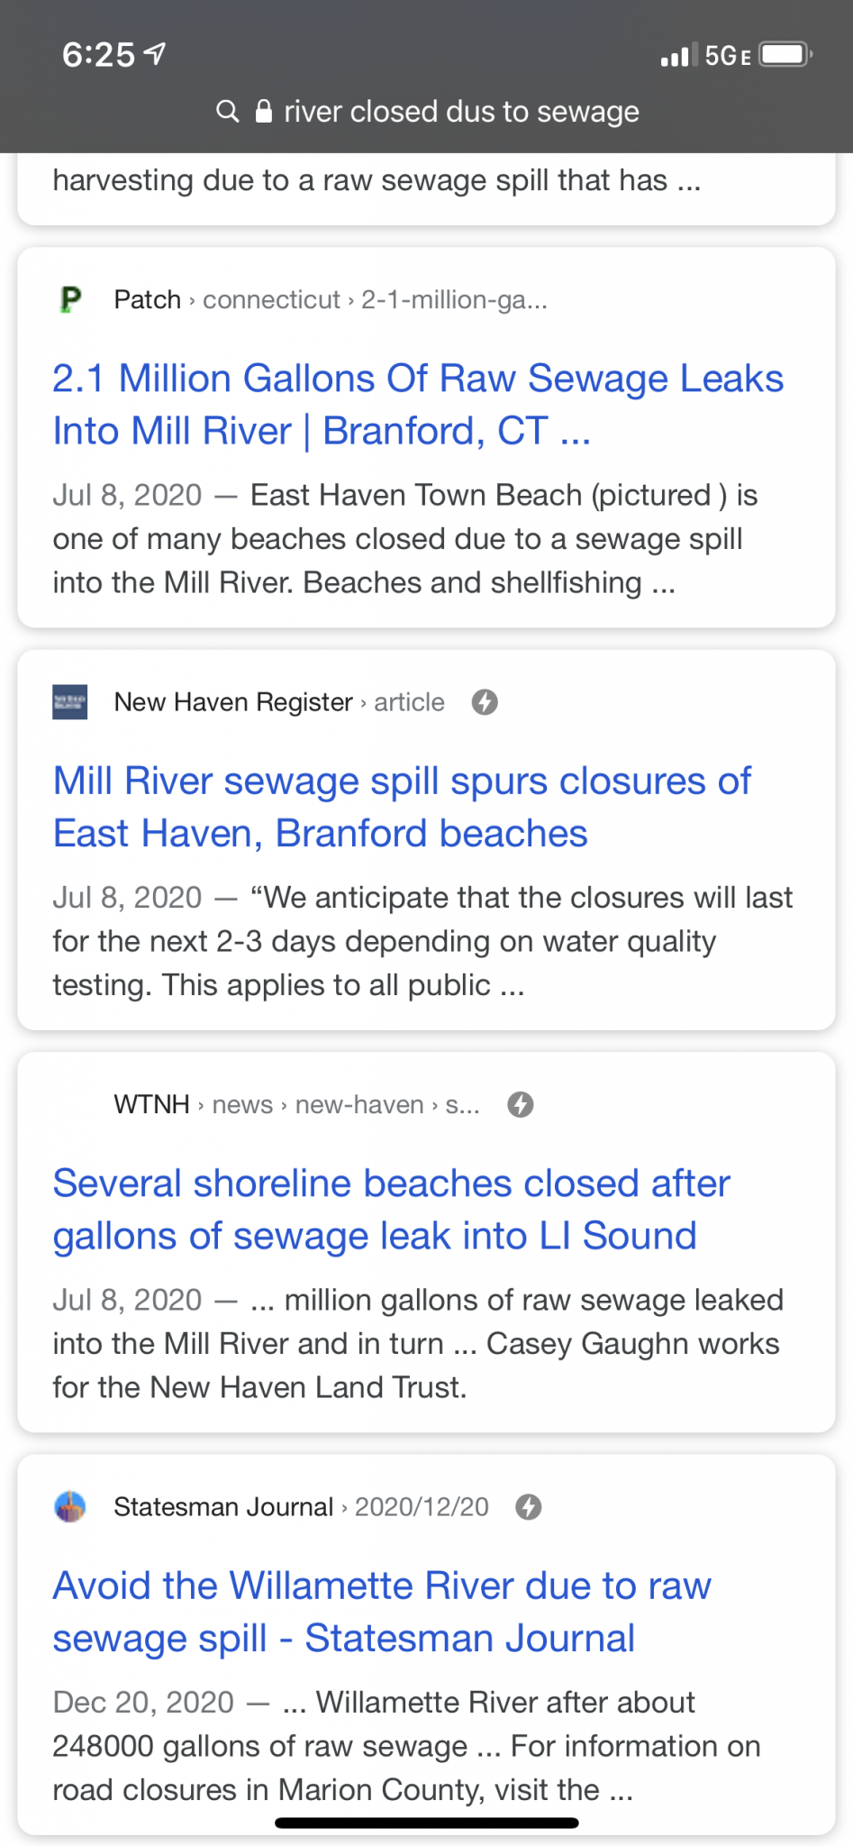Tap the Patch site favicon
This screenshot has height=1846, width=853.
[70, 299]
